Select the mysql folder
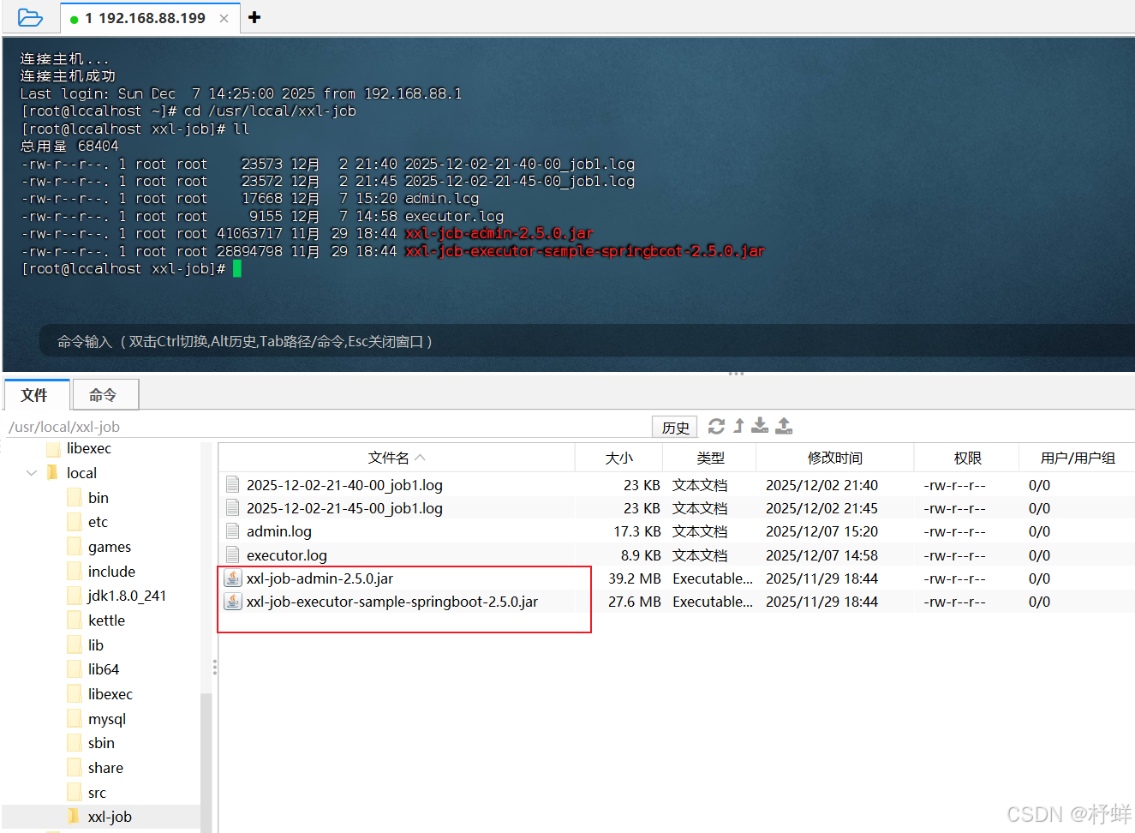1135x833 pixels. pos(107,719)
